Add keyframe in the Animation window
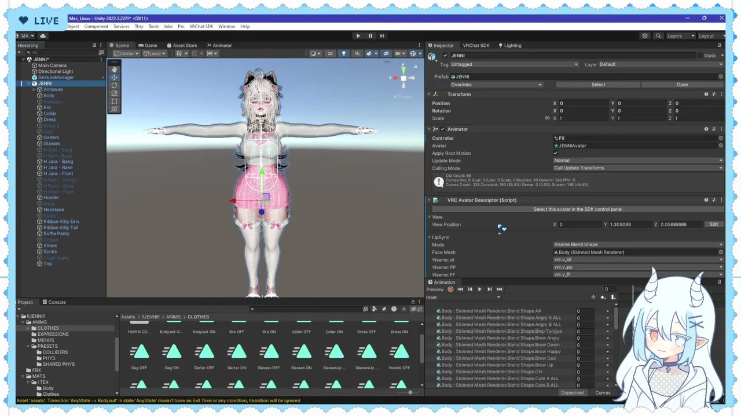This screenshot has width=741, height=416. tap(603, 298)
